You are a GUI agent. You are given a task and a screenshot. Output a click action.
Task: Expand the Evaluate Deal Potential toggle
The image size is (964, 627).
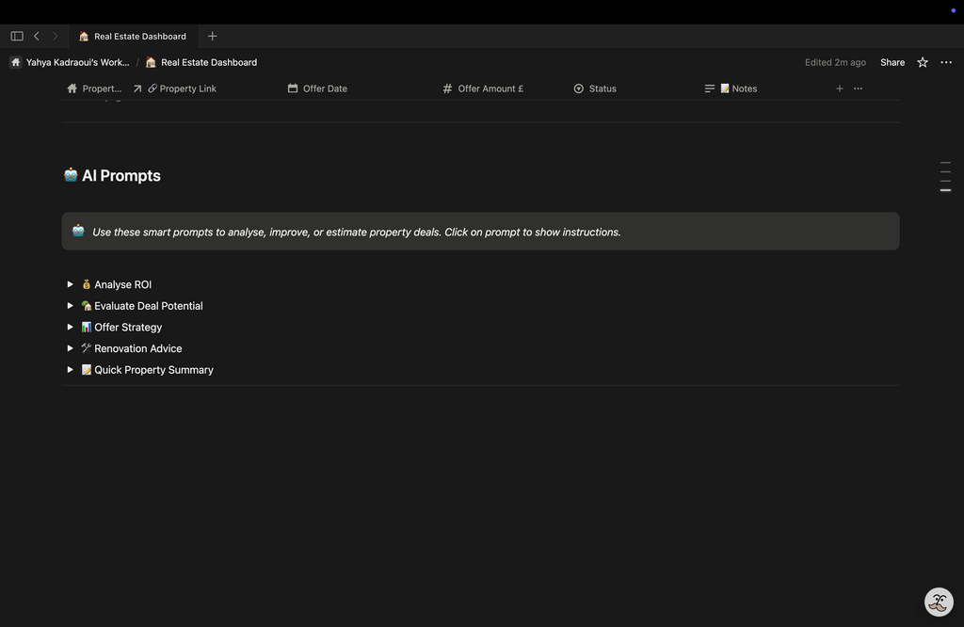[x=71, y=306]
